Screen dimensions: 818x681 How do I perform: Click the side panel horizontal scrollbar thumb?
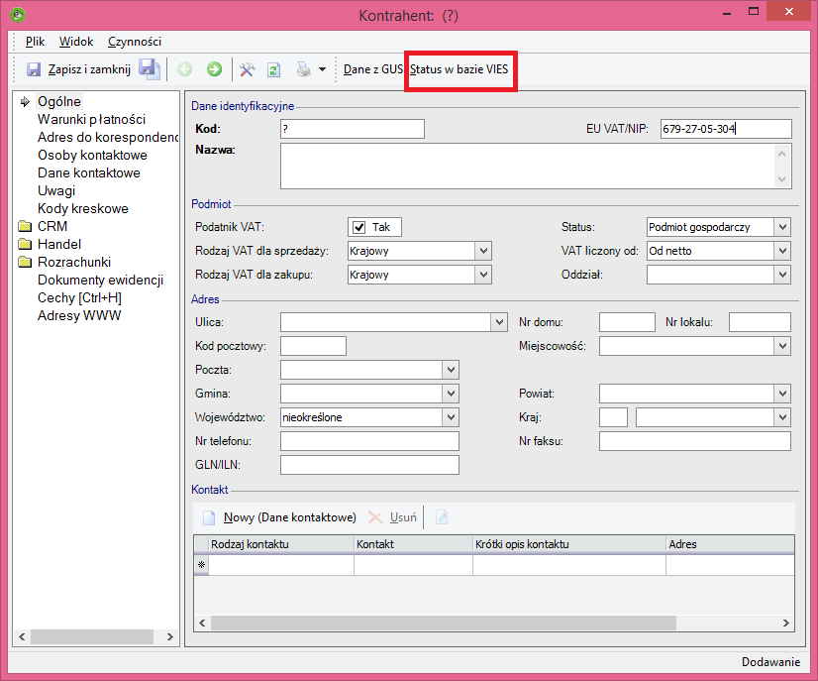point(92,636)
